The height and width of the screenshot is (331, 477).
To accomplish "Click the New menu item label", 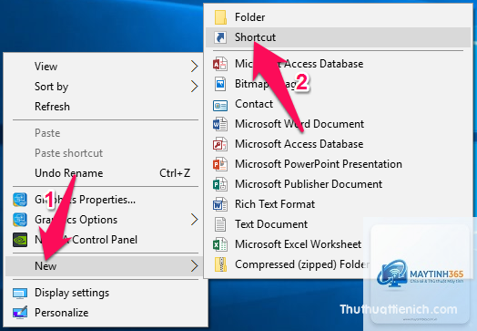I will 46,266.
